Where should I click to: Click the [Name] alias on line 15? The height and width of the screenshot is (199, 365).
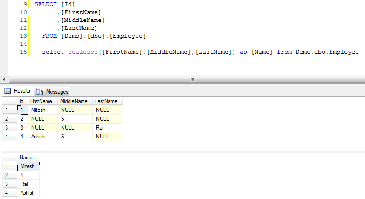coord(262,52)
